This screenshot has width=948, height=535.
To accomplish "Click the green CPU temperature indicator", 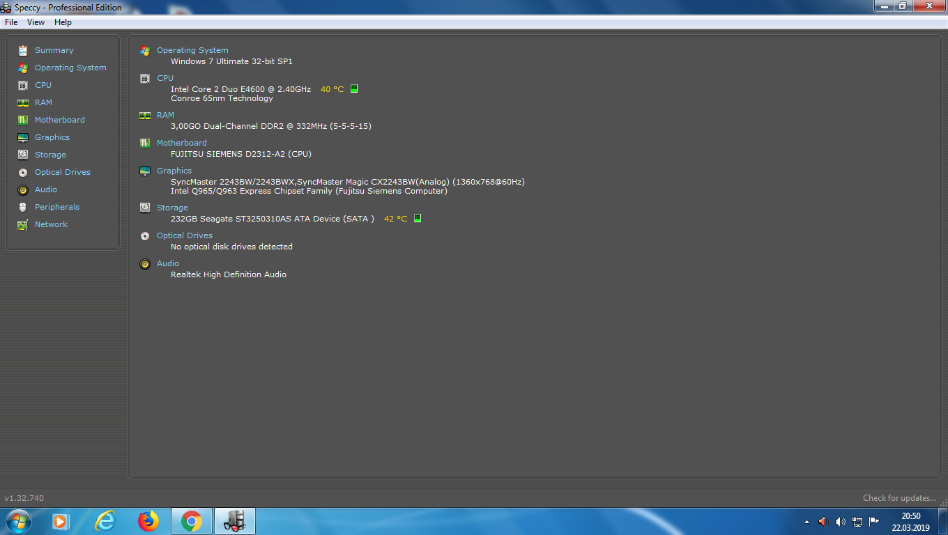I will pyautogui.click(x=354, y=88).
